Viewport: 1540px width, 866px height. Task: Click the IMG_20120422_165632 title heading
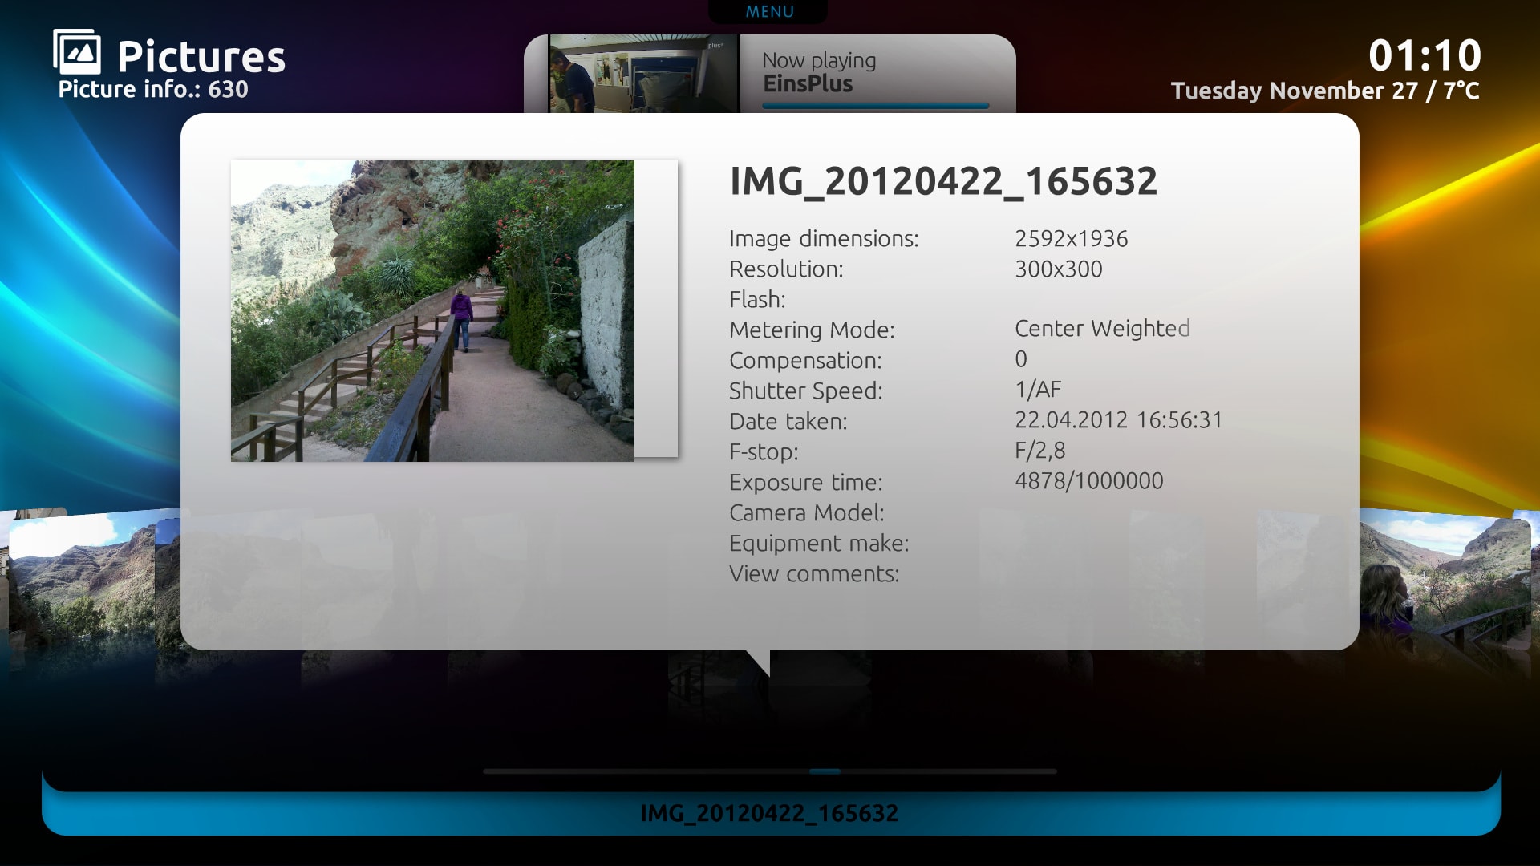943,181
